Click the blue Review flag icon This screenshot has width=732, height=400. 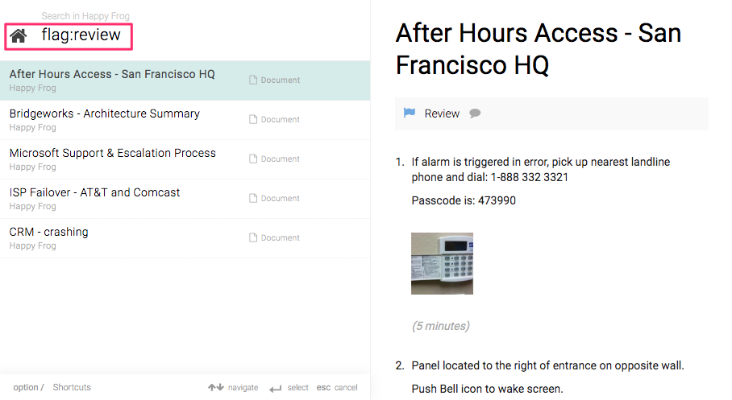coord(410,113)
